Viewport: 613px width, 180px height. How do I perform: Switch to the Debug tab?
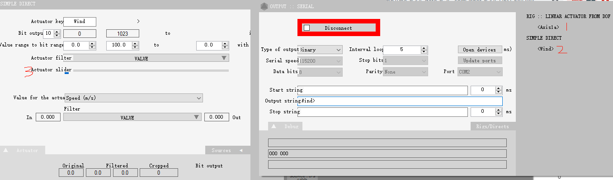tap(286, 127)
